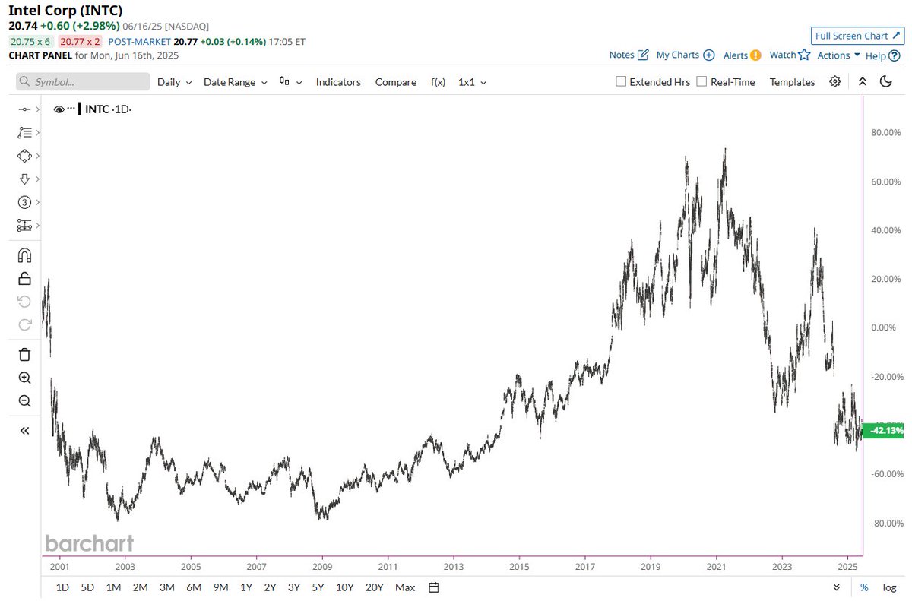Click the redo arrow icon
The image size is (912, 601).
(x=24, y=324)
